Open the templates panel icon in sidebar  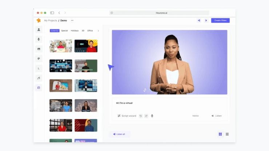pyautogui.click(x=39, y=88)
